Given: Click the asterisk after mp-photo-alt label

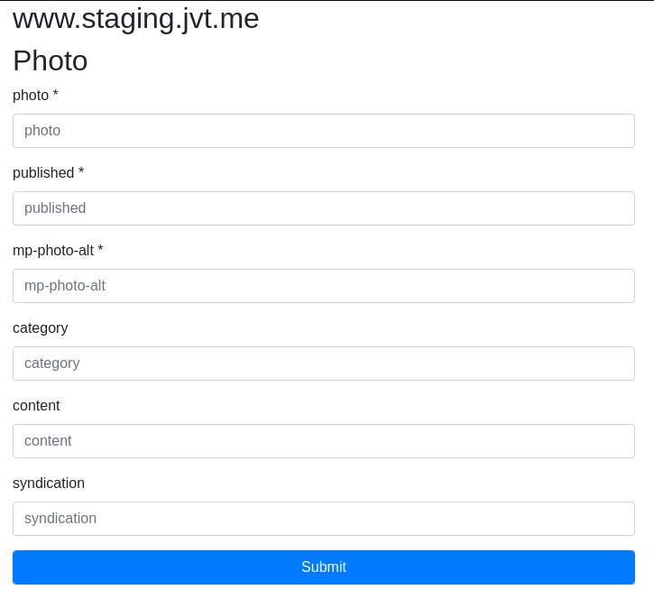Looking at the screenshot, I should pos(100,249).
